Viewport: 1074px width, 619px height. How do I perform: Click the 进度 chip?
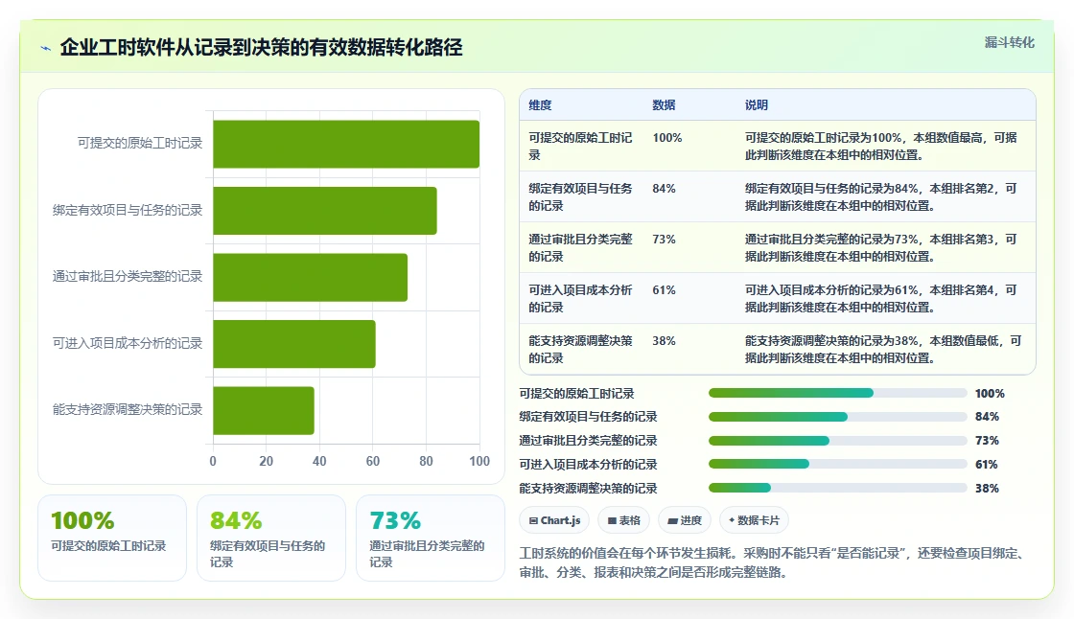point(685,520)
